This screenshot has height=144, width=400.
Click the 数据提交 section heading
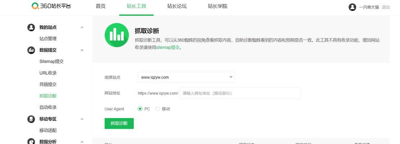point(48,50)
